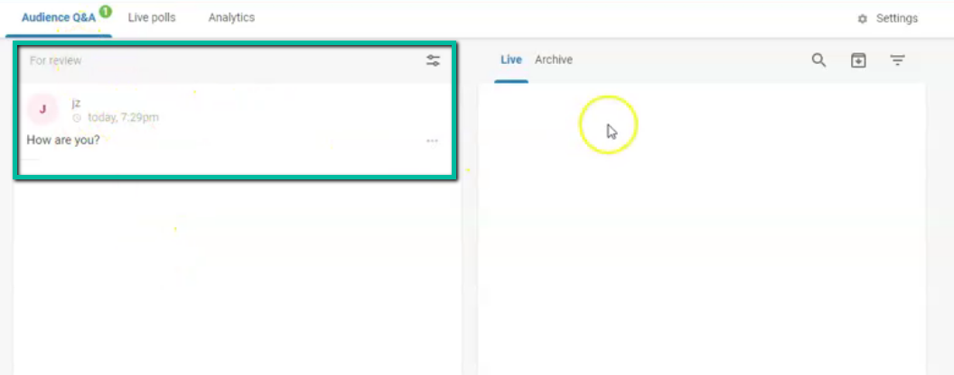
Task: Open the Settings link text
Action: click(x=897, y=19)
